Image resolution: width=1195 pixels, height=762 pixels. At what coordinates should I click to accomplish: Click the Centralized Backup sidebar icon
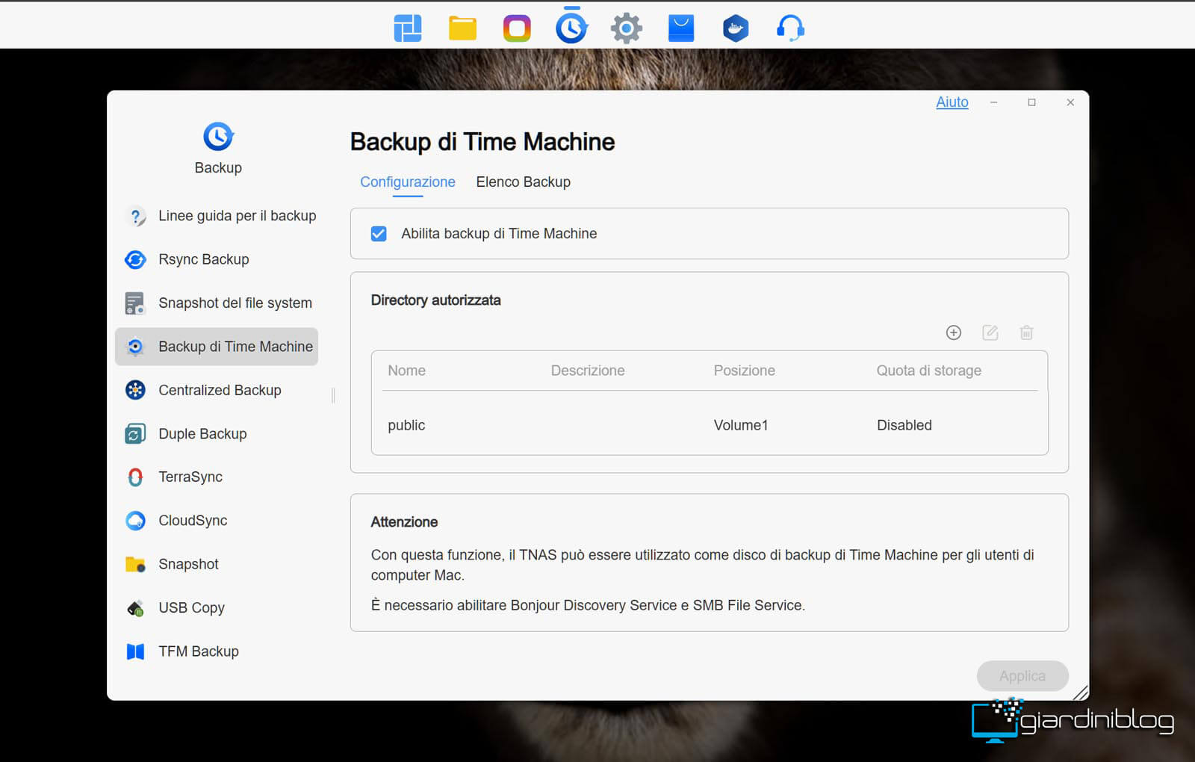tap(135, 390)
